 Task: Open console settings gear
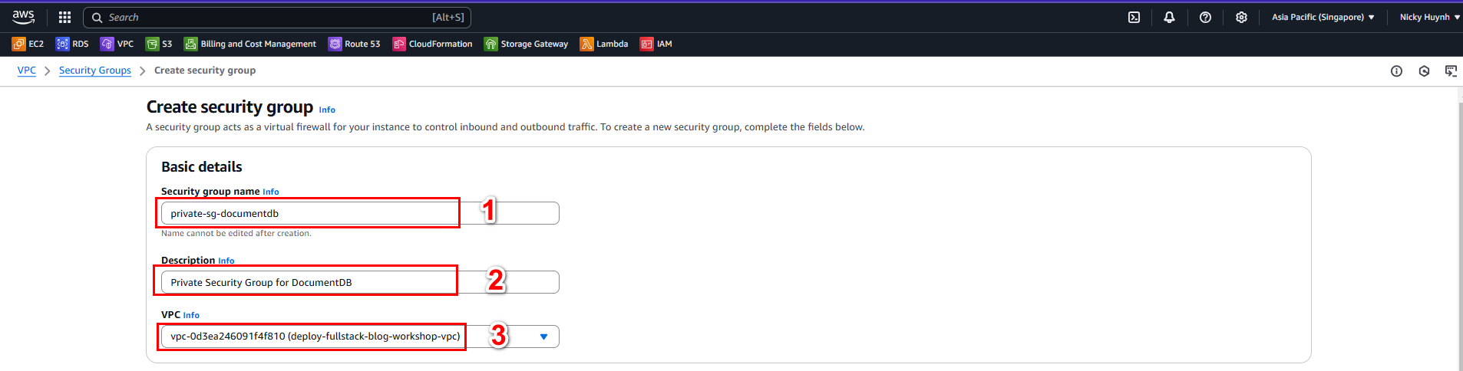click(x=1241, y=17)
